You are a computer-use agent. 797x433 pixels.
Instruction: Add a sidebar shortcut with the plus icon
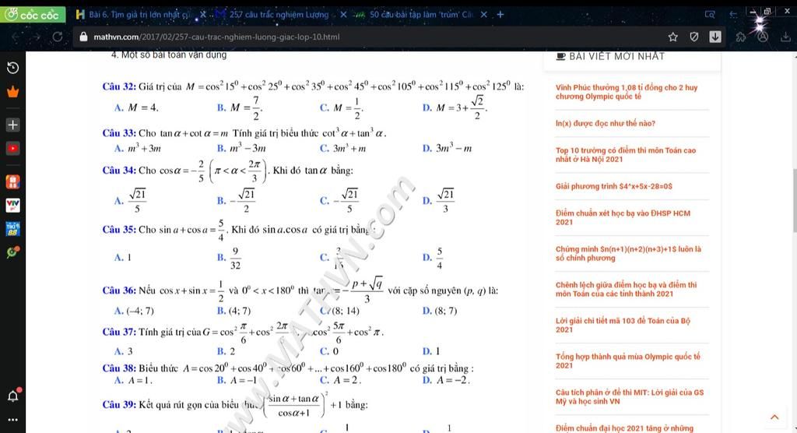(12, 125)
